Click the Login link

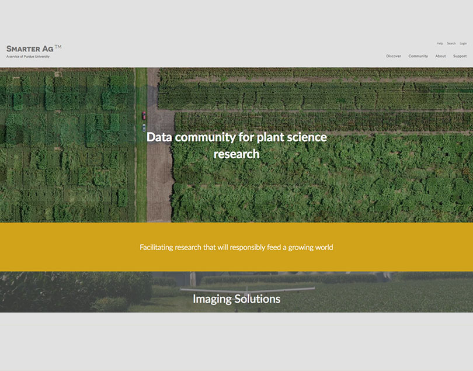[463, 43]
